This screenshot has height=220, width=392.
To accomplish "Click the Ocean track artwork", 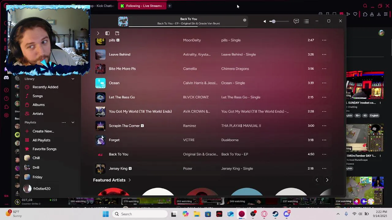I will coord(100,83).
